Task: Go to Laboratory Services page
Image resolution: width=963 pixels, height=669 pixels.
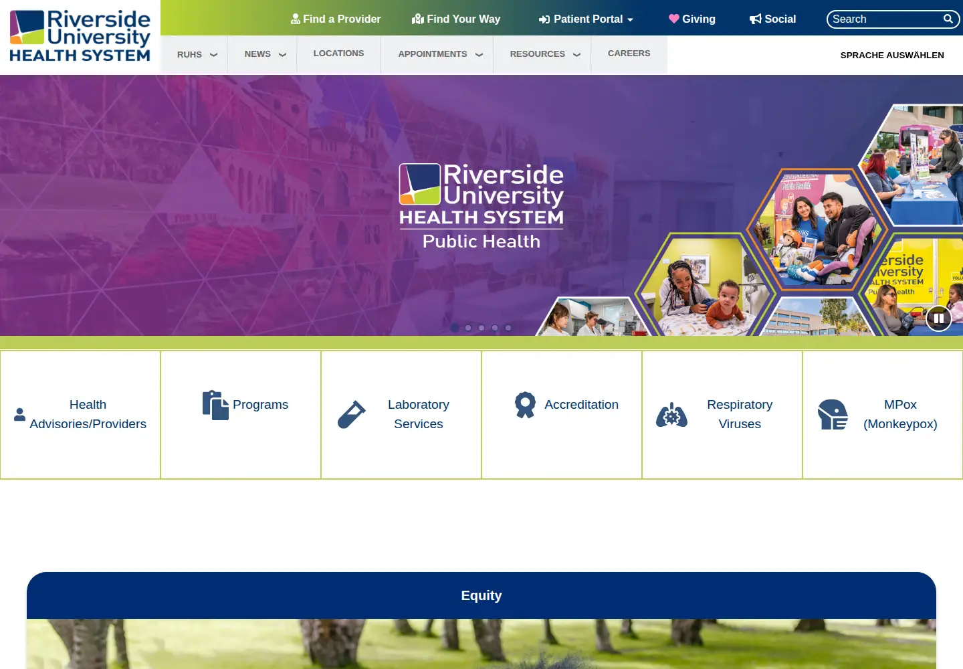Action: [419, 414]
